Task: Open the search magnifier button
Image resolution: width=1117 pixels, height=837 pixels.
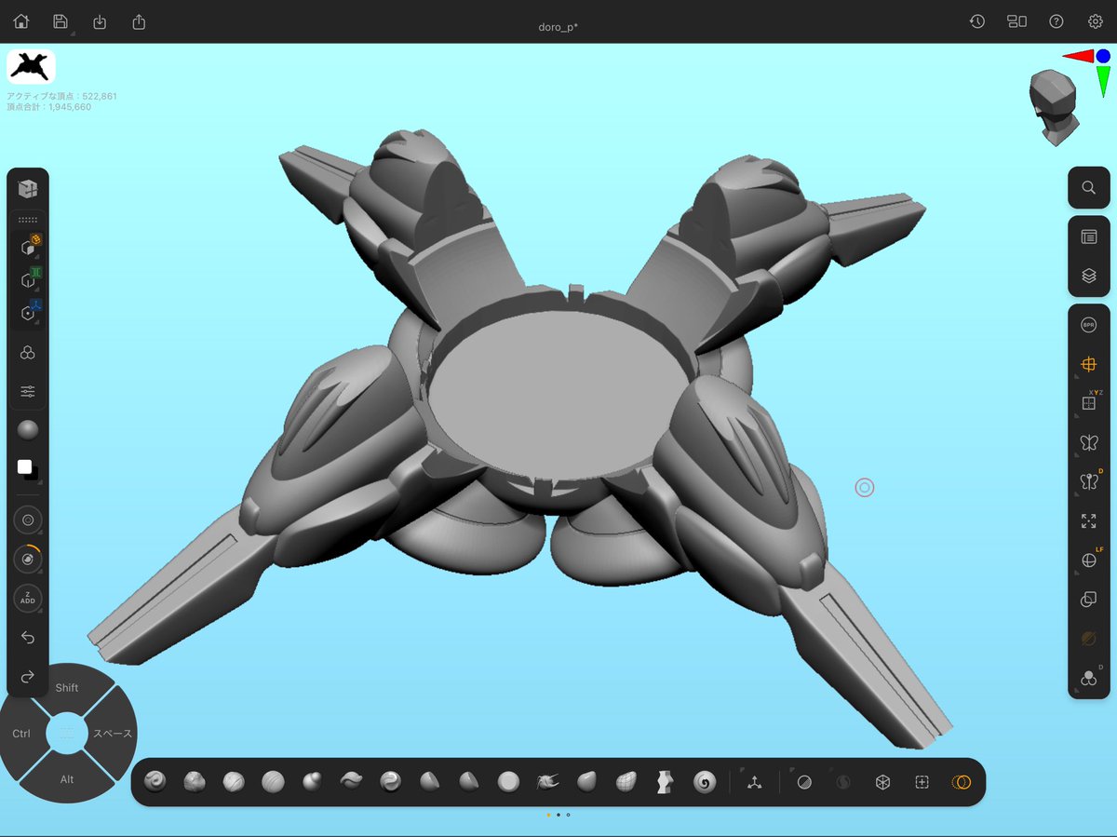Action: pyautogui.click(x=1088, y=188)
